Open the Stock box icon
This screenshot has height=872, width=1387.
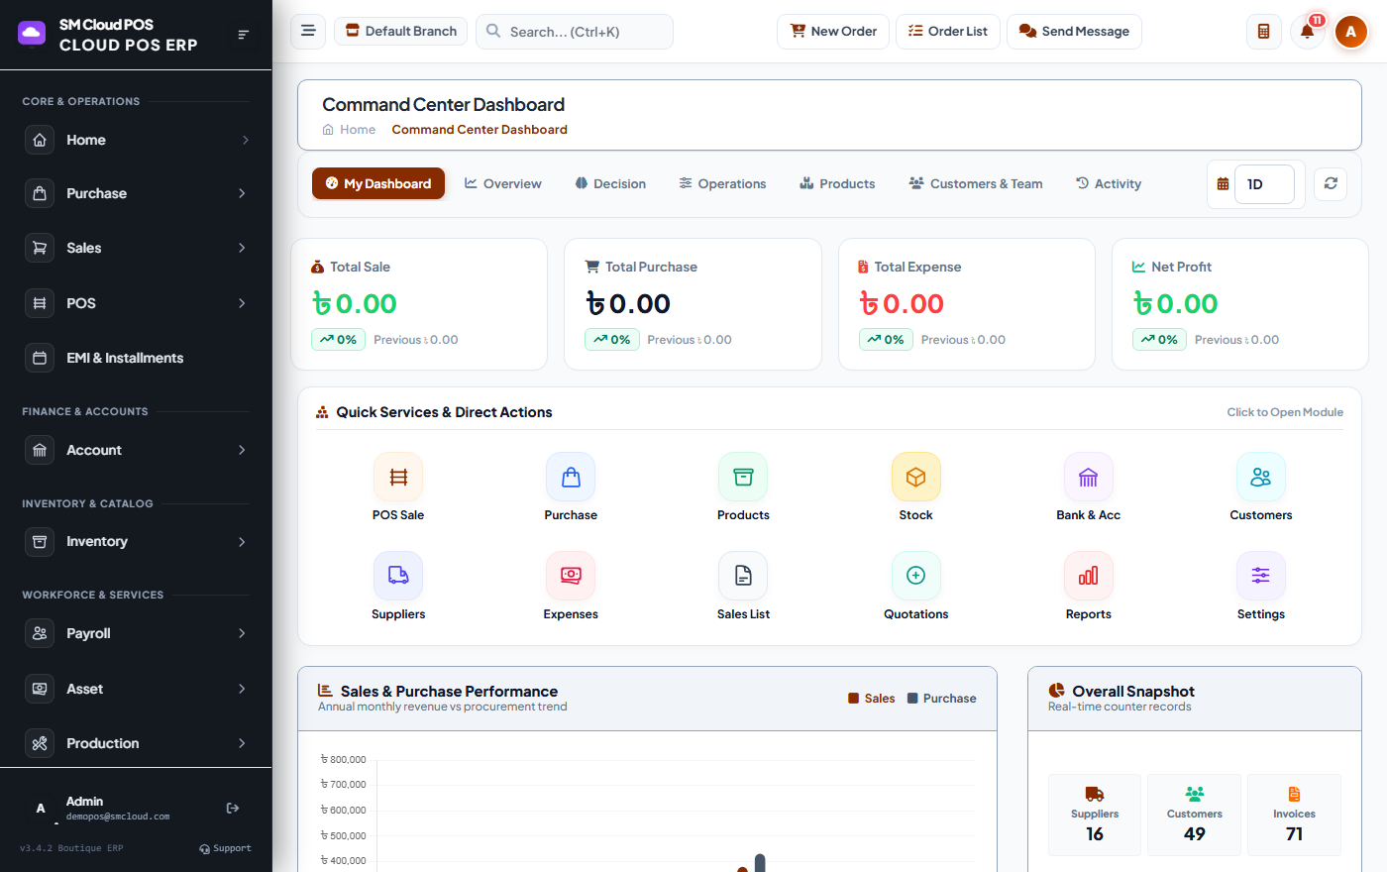(915, 477)
